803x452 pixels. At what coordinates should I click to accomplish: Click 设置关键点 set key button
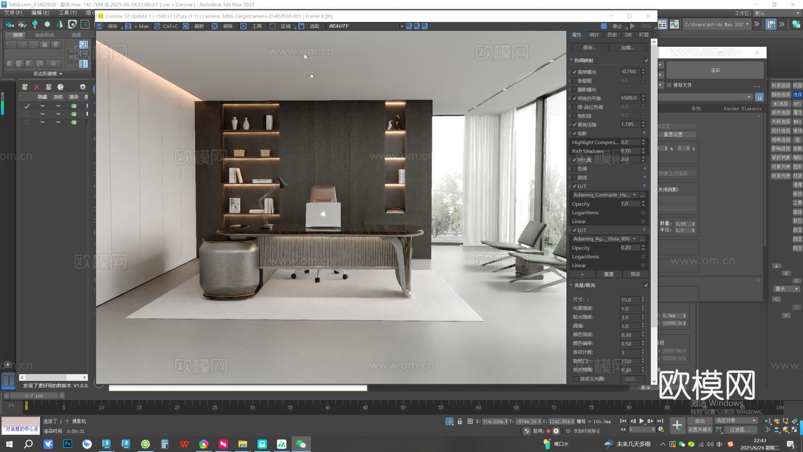700,430
